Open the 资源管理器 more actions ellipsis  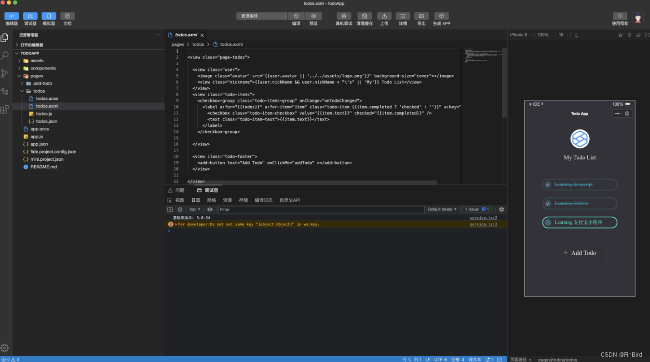pyautogui.click(x=158, y=35)
